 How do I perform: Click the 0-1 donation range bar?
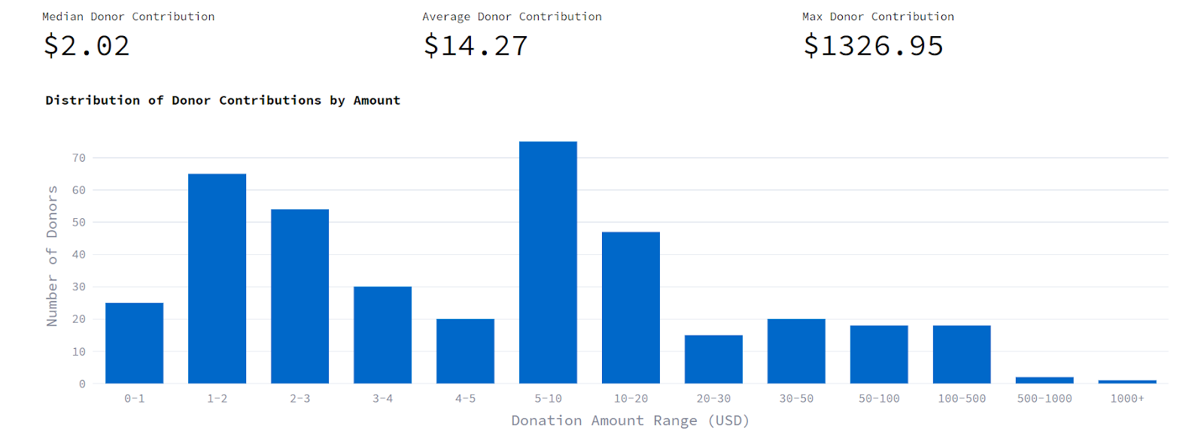point(134,343)
